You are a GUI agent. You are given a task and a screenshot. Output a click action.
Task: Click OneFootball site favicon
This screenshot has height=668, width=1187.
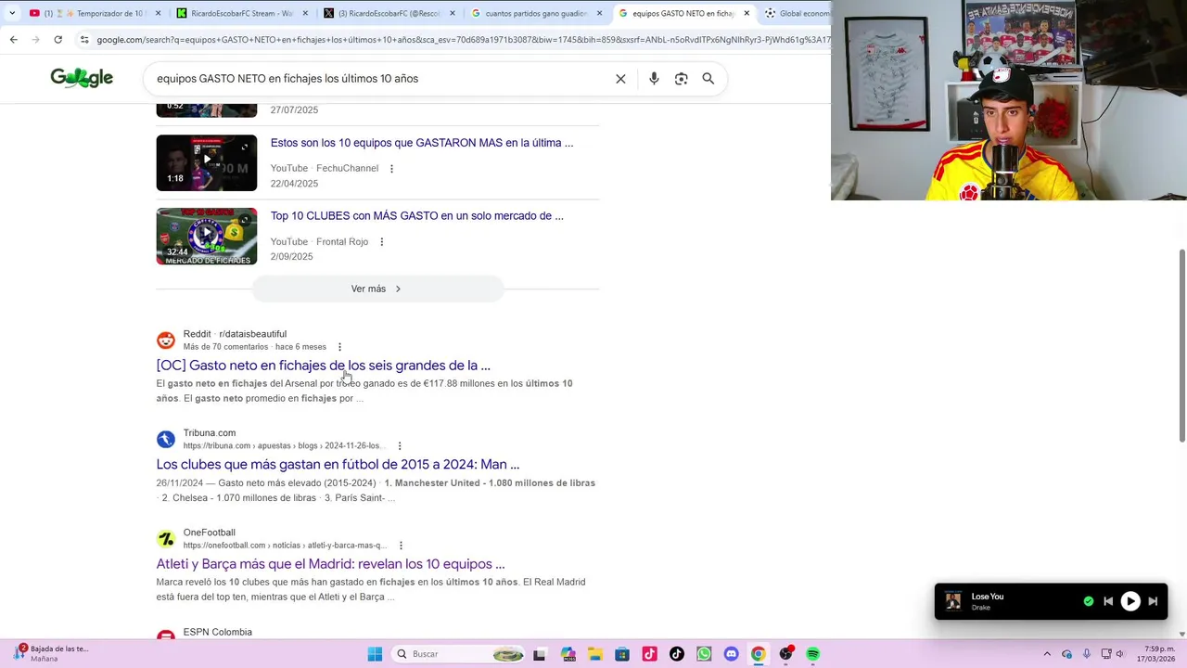pos(166,539)
